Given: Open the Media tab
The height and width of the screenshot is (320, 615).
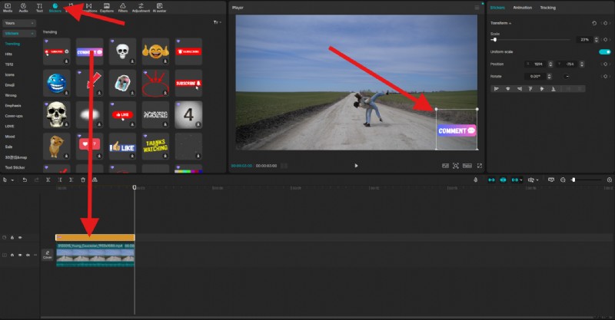Looking at the screenshot, I should [8, 8].
